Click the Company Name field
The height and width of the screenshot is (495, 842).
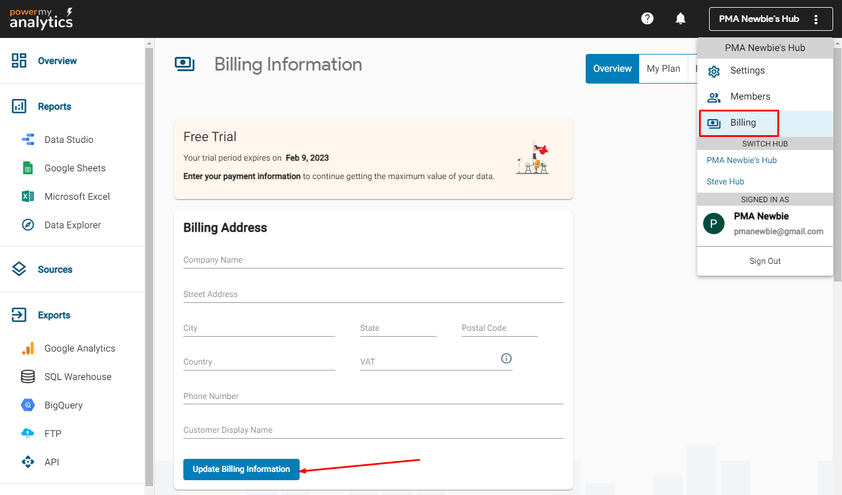373,260
